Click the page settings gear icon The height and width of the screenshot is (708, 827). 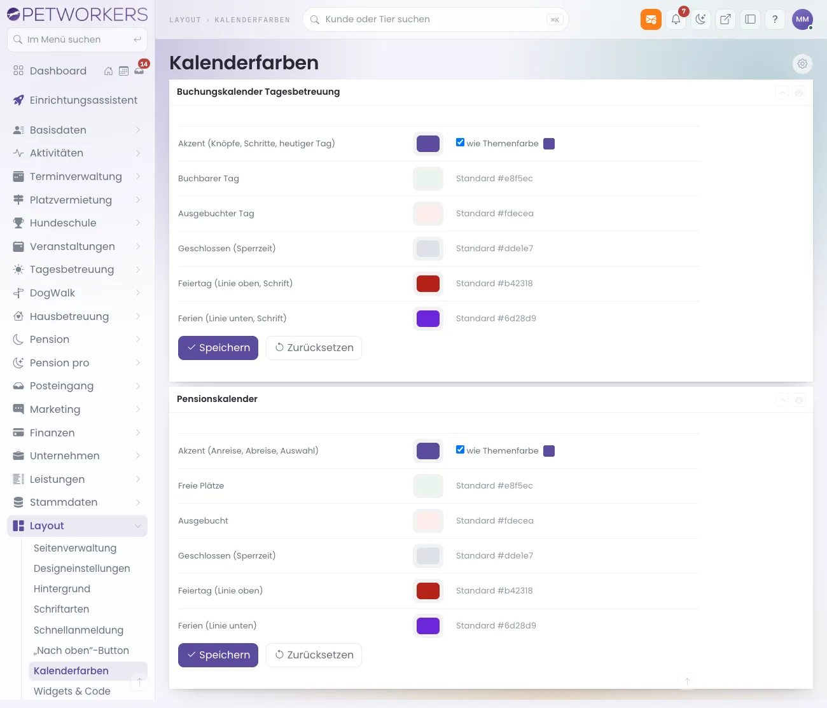tap(802, 64)
